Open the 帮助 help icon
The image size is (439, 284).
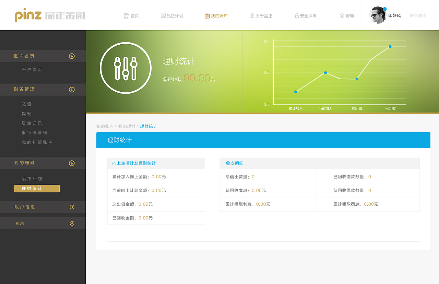coord(342,15)
